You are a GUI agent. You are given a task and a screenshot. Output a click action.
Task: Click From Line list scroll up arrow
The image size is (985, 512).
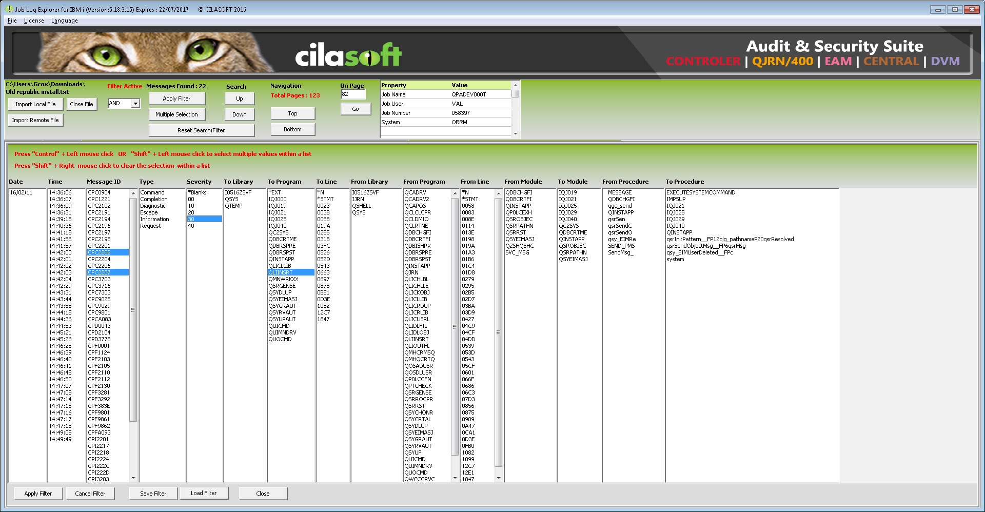(498, 193)
